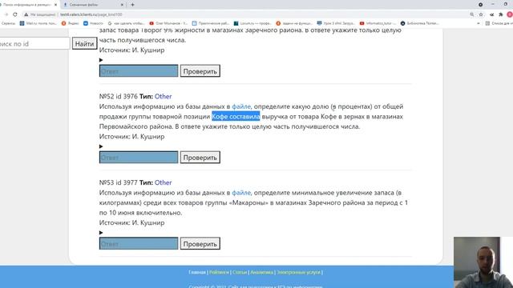Open the Библиотека Tkinter bookmark
Image resolution: width=513 pixels, height=288 pixels.
point(420,23)
